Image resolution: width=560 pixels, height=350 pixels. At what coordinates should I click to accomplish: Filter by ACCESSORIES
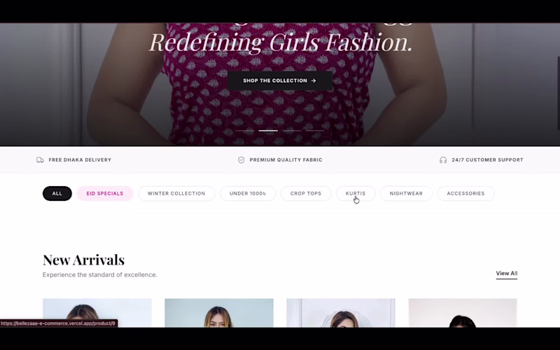tap(465, 194)
